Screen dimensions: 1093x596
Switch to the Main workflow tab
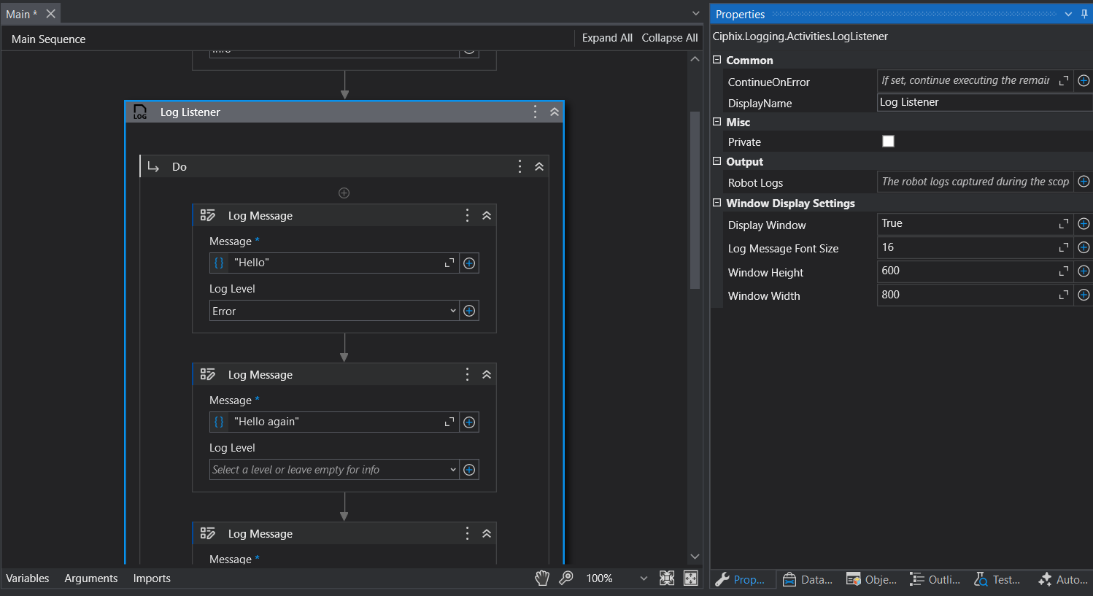(21, 14)
